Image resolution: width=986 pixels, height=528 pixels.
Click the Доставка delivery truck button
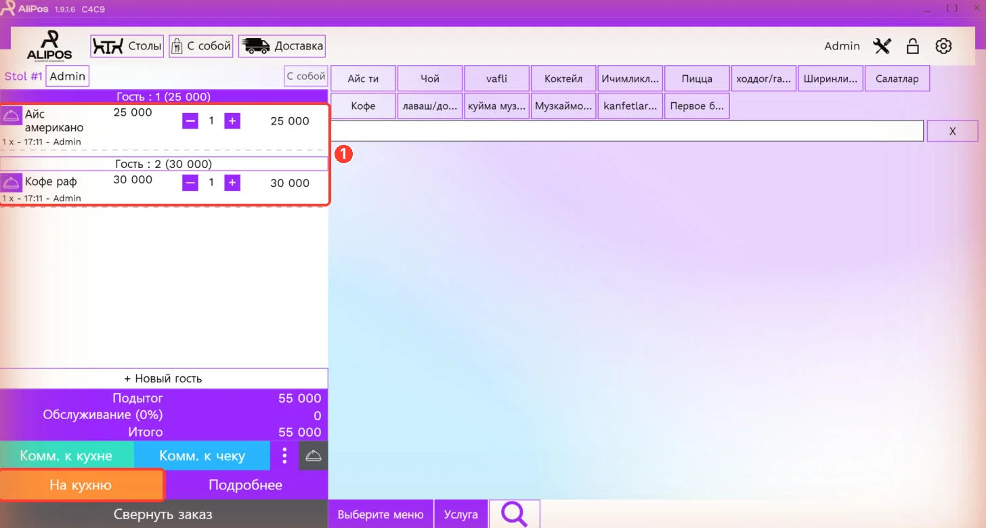click(282, 46)
